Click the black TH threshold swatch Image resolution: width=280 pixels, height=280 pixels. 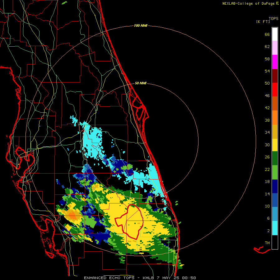[x=275, y=242]
